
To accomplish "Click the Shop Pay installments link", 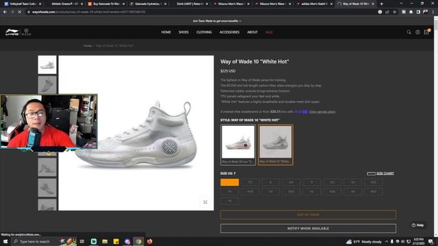I will [x=301, y=111].
